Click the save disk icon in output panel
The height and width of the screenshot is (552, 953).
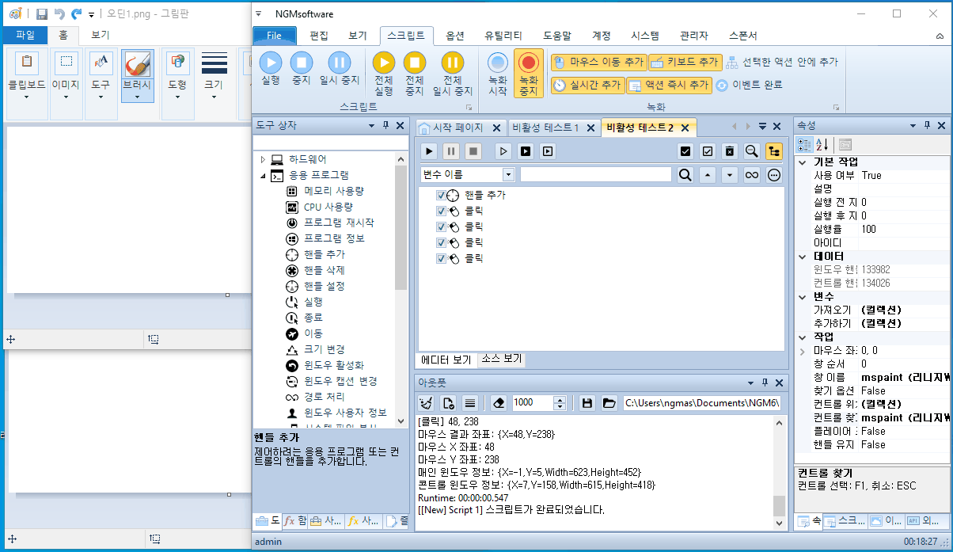click(587, 403)
